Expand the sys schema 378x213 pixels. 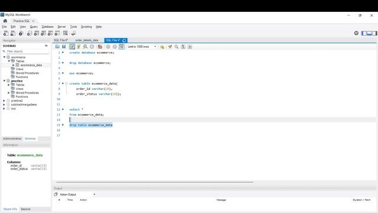4,109
